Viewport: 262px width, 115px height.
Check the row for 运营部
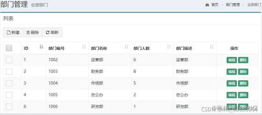[x=9, y=60]
